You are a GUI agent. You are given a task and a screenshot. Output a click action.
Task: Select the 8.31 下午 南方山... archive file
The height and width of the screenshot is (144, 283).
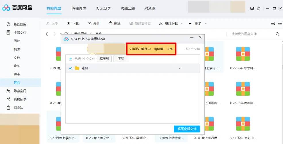tap(243, 127)
